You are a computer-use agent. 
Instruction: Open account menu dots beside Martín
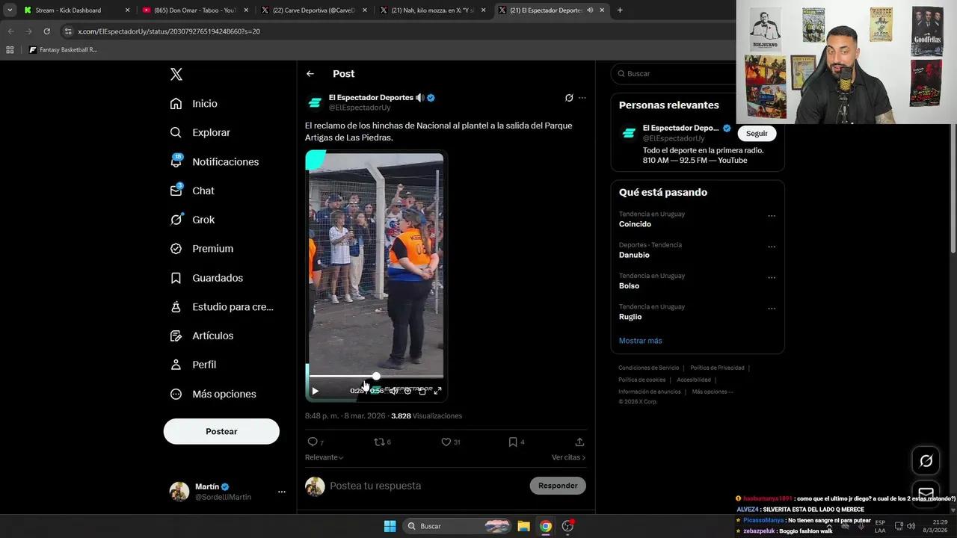point(282,492)
